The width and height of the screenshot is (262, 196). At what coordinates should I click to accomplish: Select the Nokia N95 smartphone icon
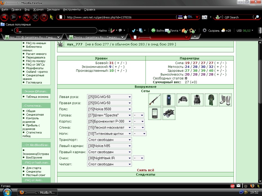pyautogui.click(x=155, y=113)
